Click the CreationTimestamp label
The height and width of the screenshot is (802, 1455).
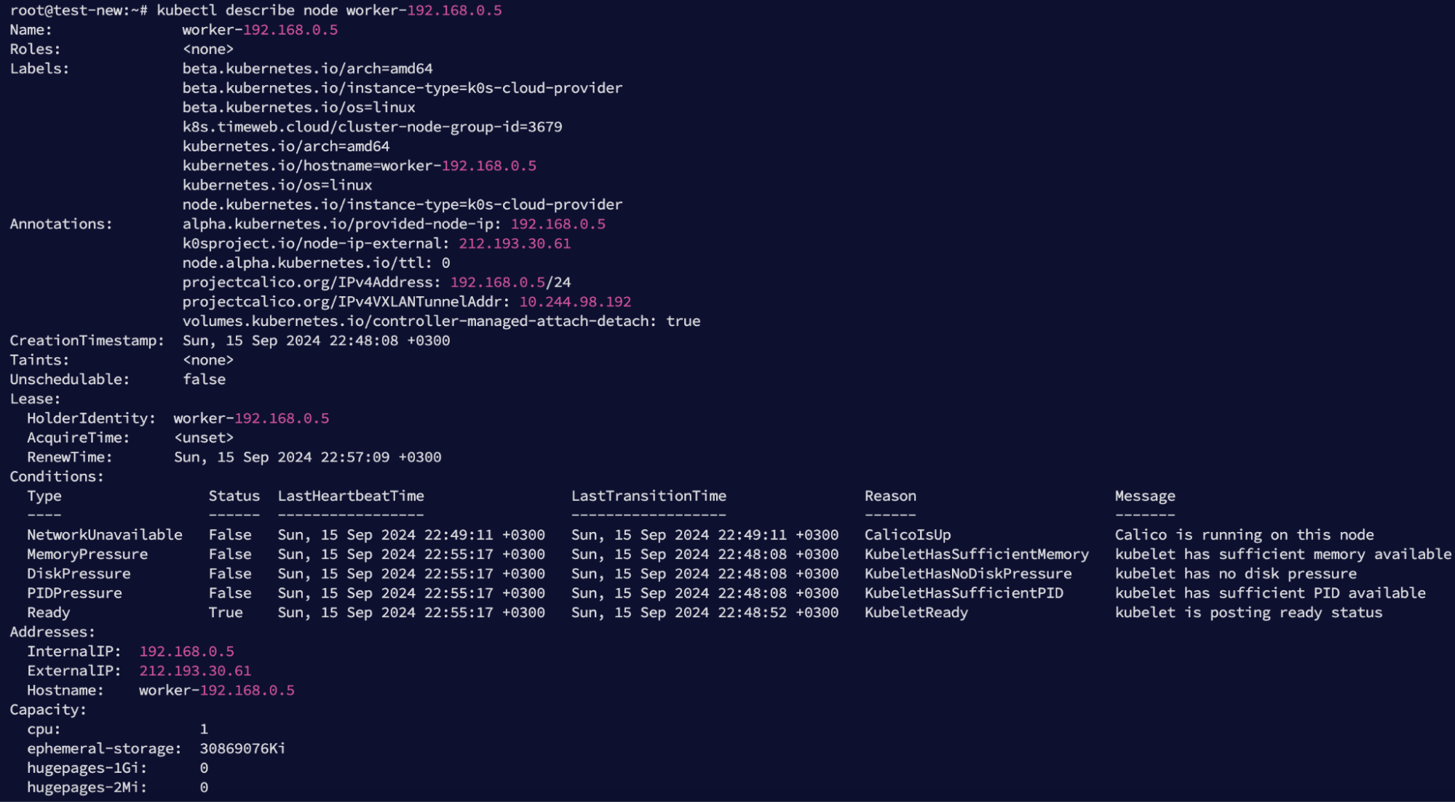87,341
